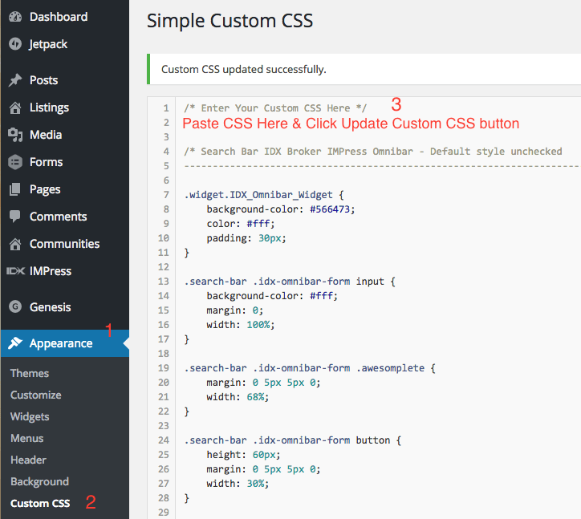Viewport: 581px width, 519px height.
Task: Open Custom CSS submenu link
Action: click(40, 503)
